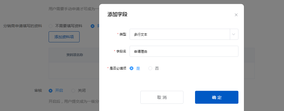Click the 分销商申请填写的资料 label
The image size is (284, 111).
(x=23, y=26)
